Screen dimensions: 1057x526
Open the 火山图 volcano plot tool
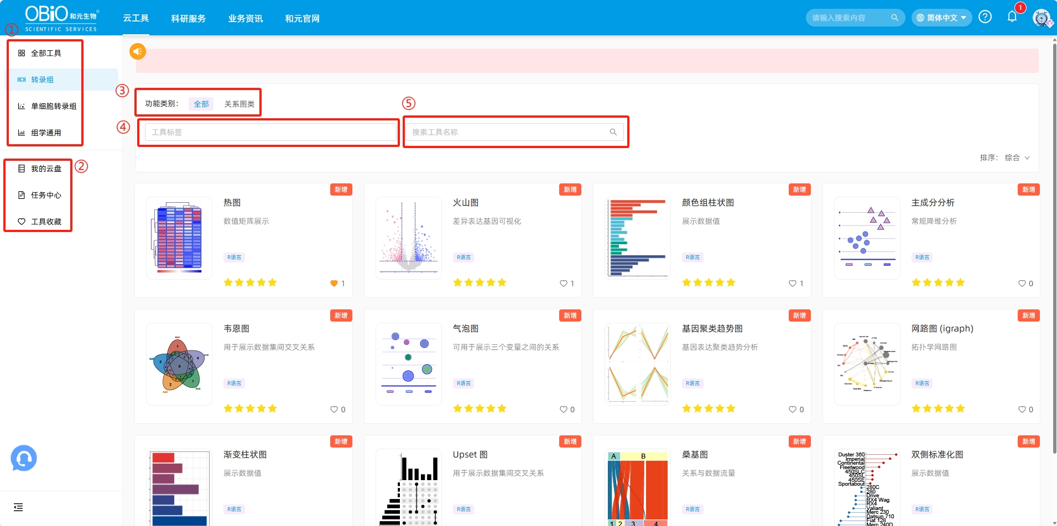(x=465, y=202)
